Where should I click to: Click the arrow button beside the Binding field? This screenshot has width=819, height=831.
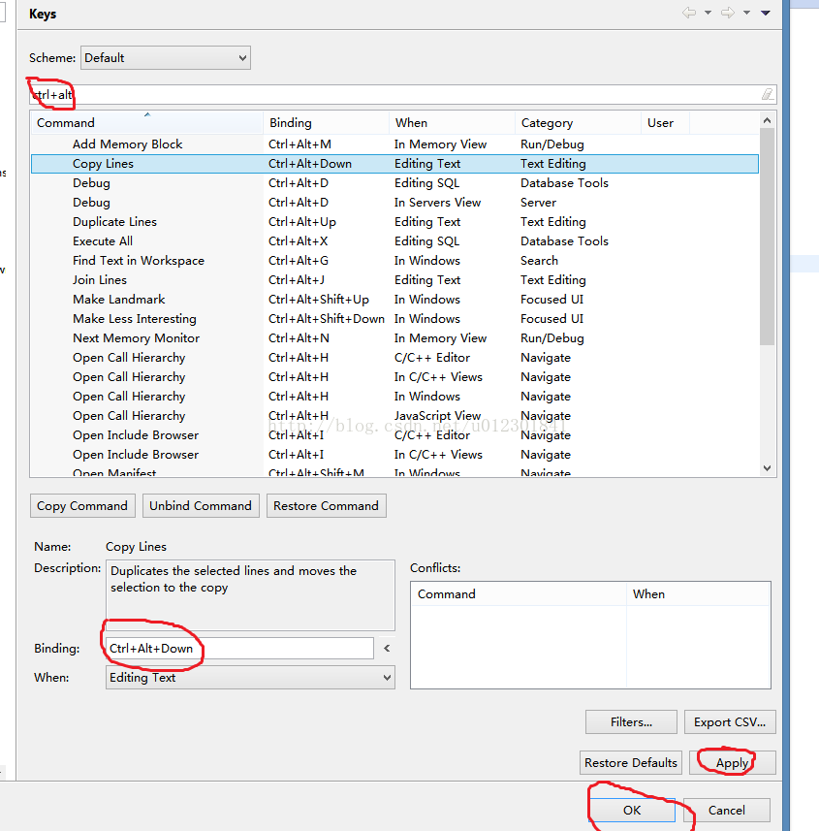coord(387,649)
